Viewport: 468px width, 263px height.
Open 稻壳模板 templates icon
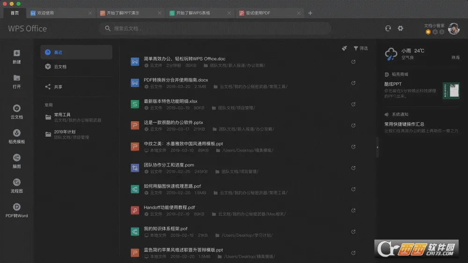tap(17, 133)
